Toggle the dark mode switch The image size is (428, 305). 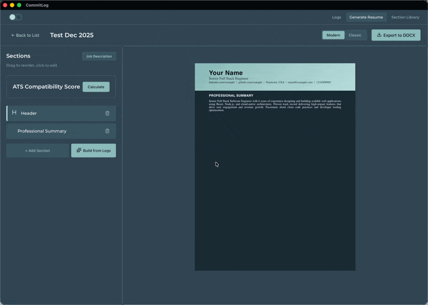tap(16, 17)
